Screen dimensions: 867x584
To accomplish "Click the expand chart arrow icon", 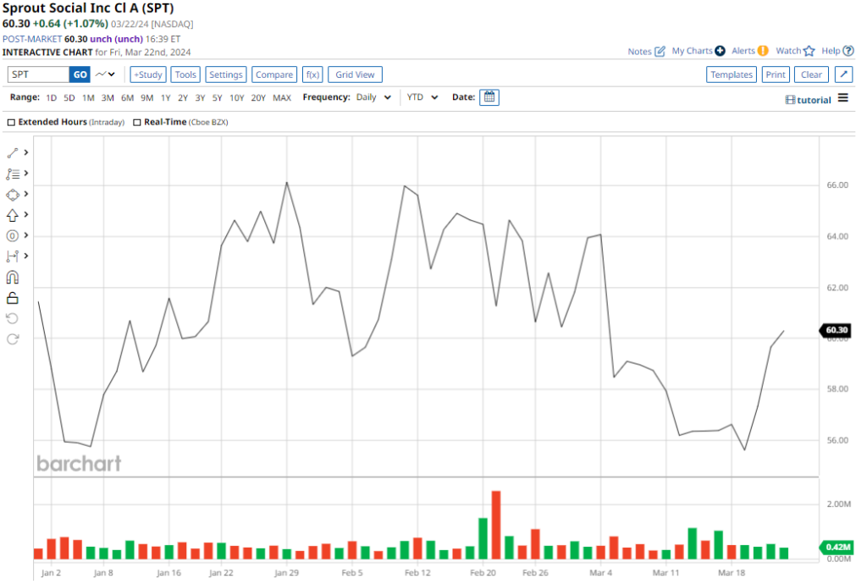I will (843, 74).
